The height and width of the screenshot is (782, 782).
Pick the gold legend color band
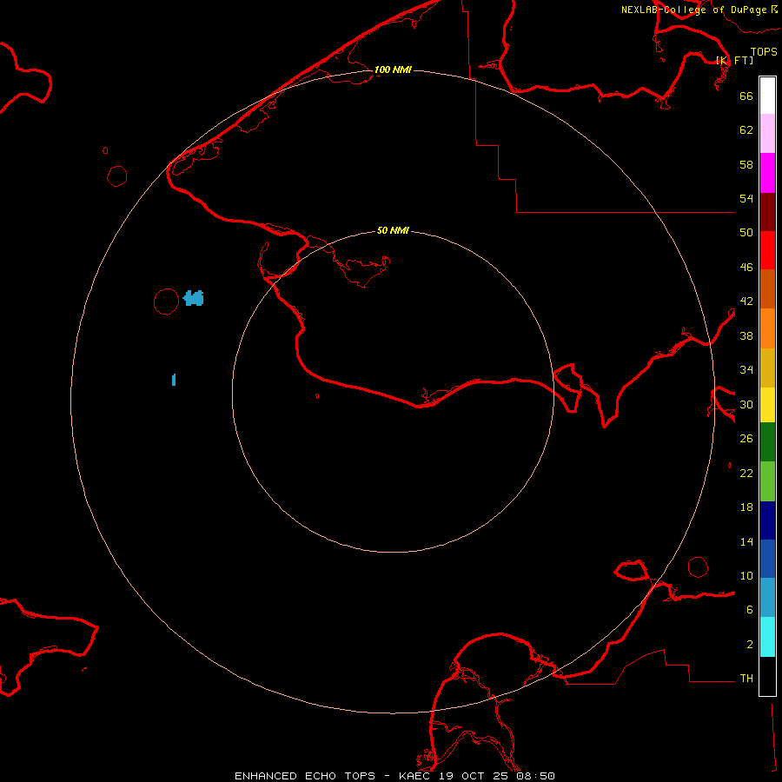[x=767, y=368]
